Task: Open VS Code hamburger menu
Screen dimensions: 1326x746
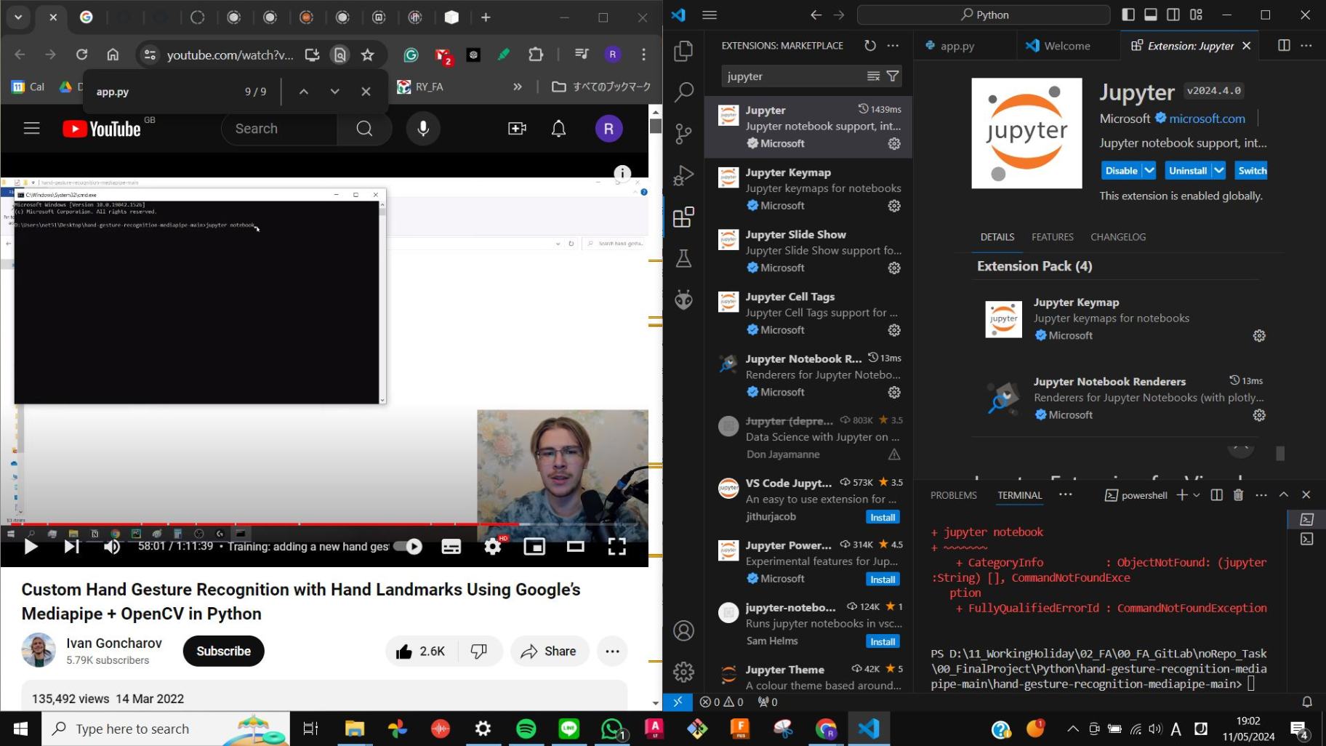Action: [710, 15]
